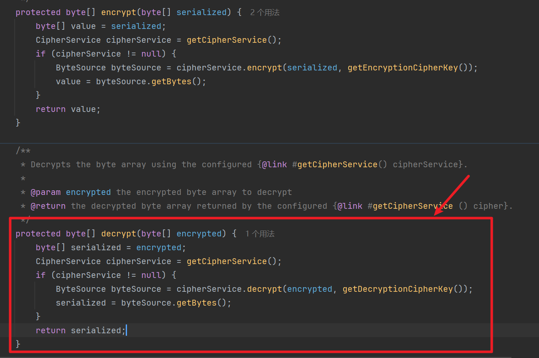Image resolution: width=539 pixels, height=358 pixels.
Task: Open the "1 个用法" usages hint
Action: pos(259,234)
